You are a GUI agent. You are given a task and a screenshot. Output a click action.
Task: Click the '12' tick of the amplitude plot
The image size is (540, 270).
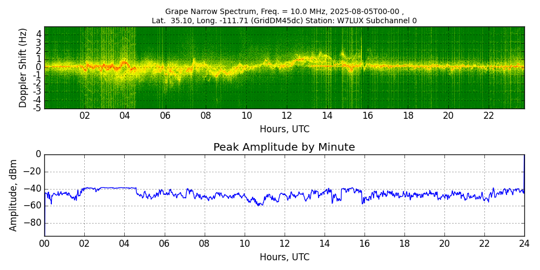click(x=285, y=243)
